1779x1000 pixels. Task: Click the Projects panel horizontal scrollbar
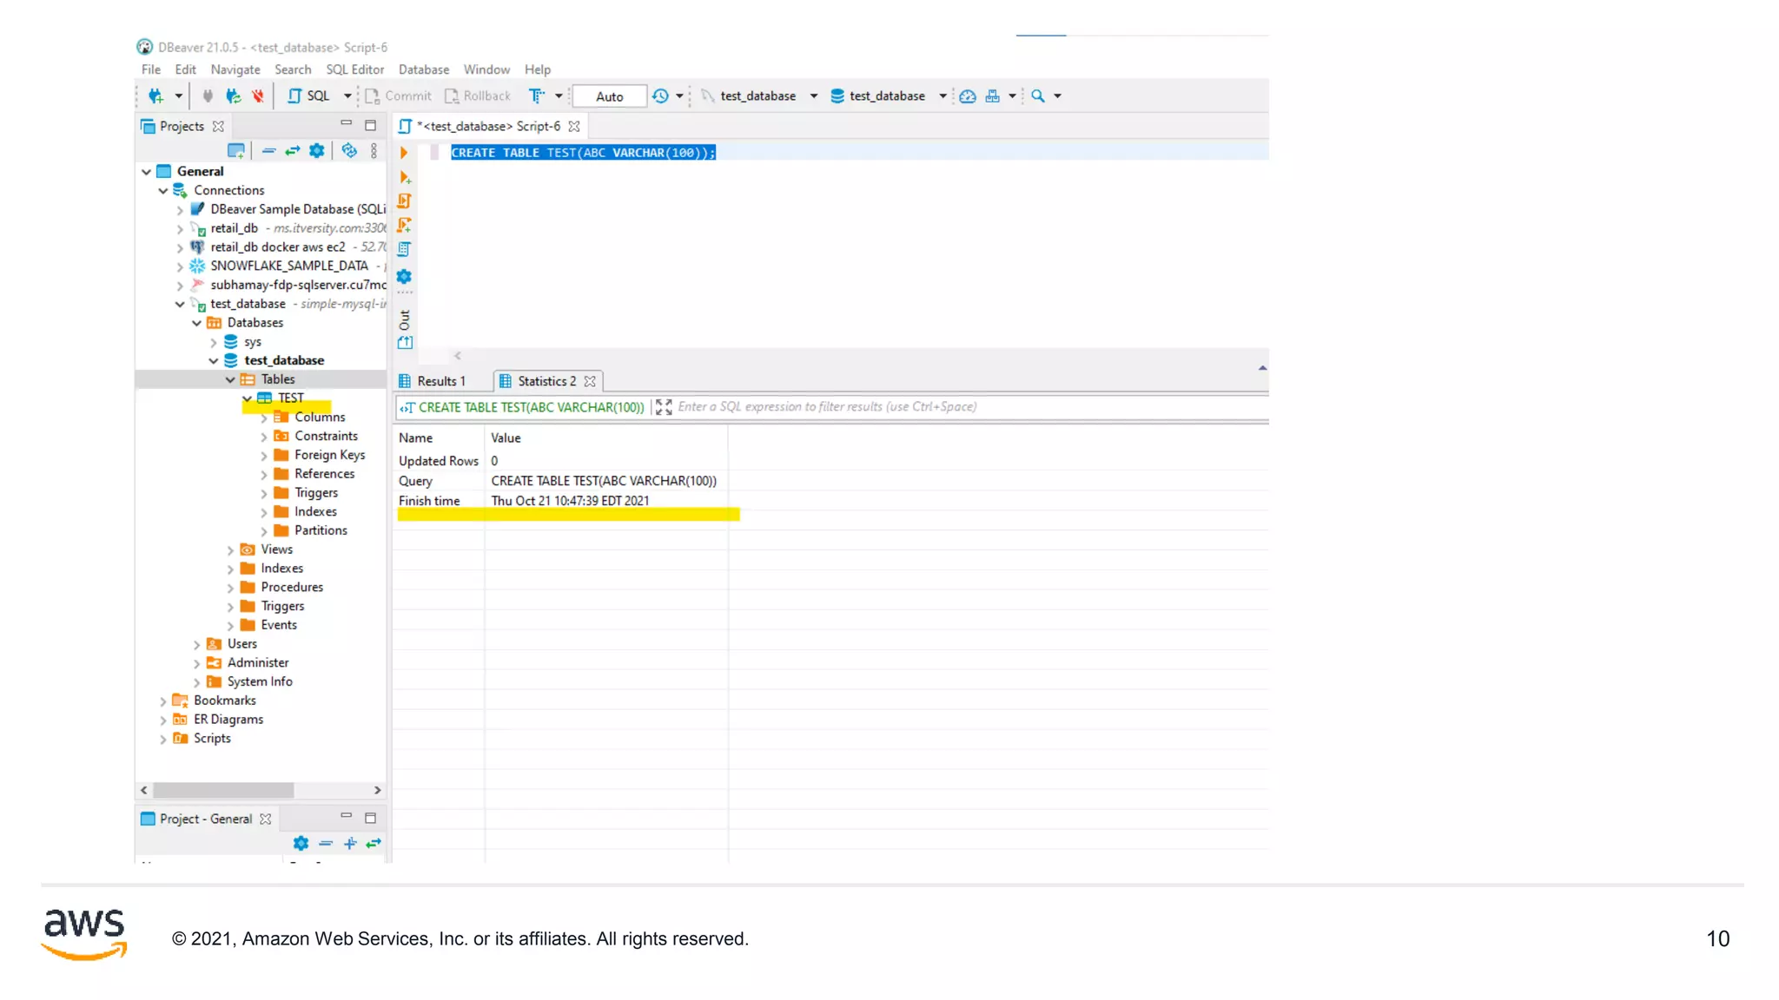point(224,790)
